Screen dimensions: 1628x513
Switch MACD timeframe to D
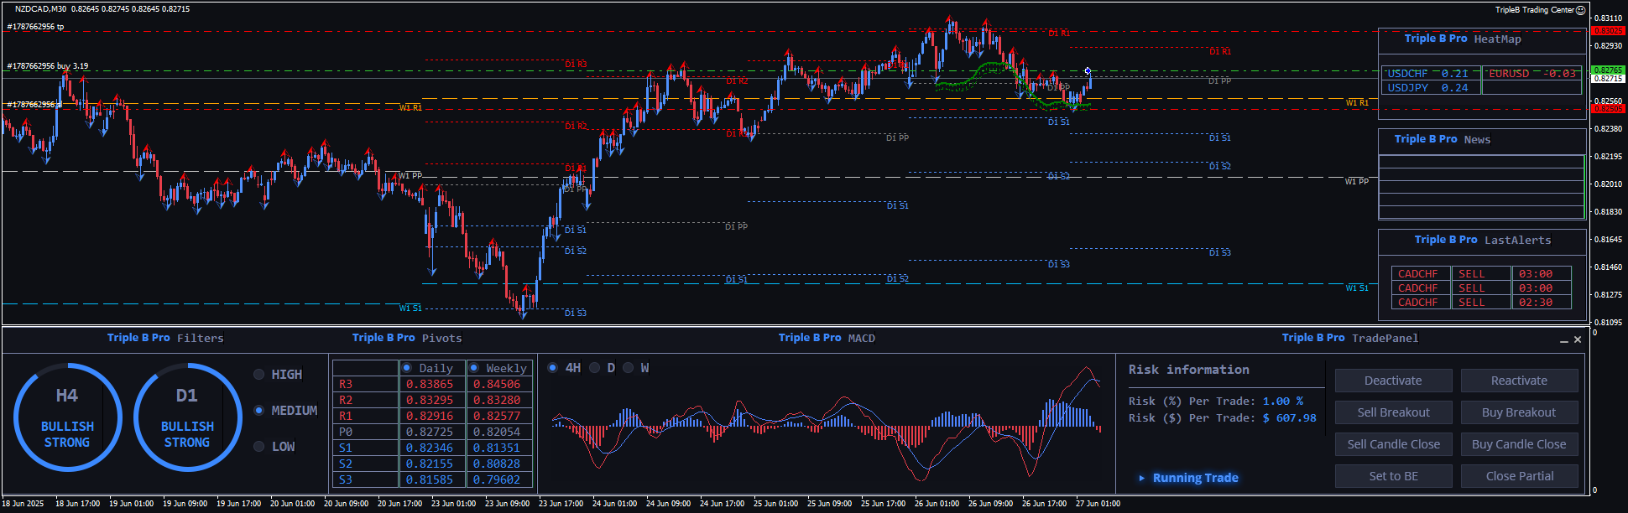[x=595, y=368]
